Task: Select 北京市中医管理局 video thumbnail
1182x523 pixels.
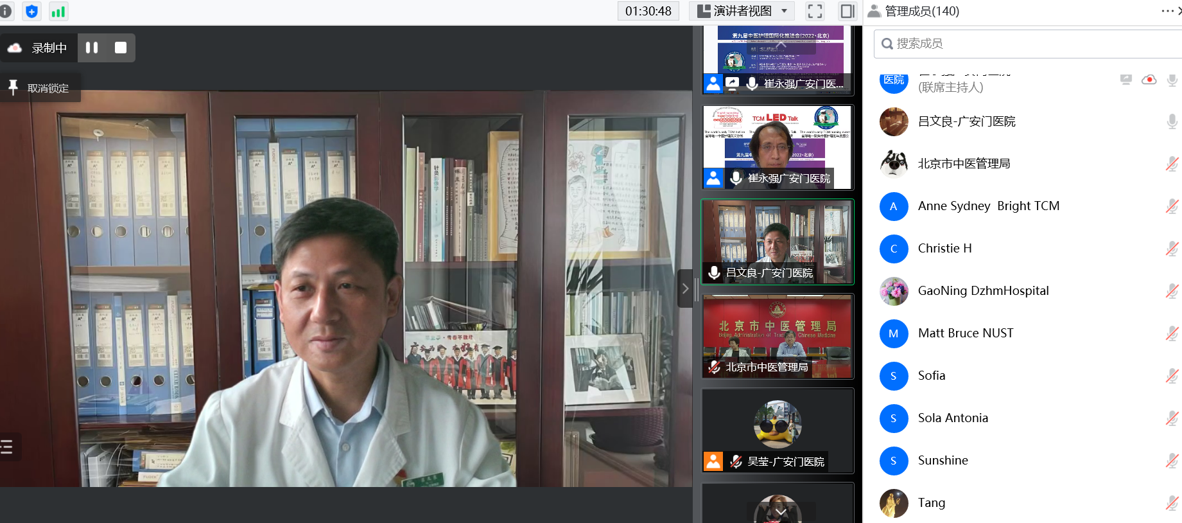Action: point(778,336)
